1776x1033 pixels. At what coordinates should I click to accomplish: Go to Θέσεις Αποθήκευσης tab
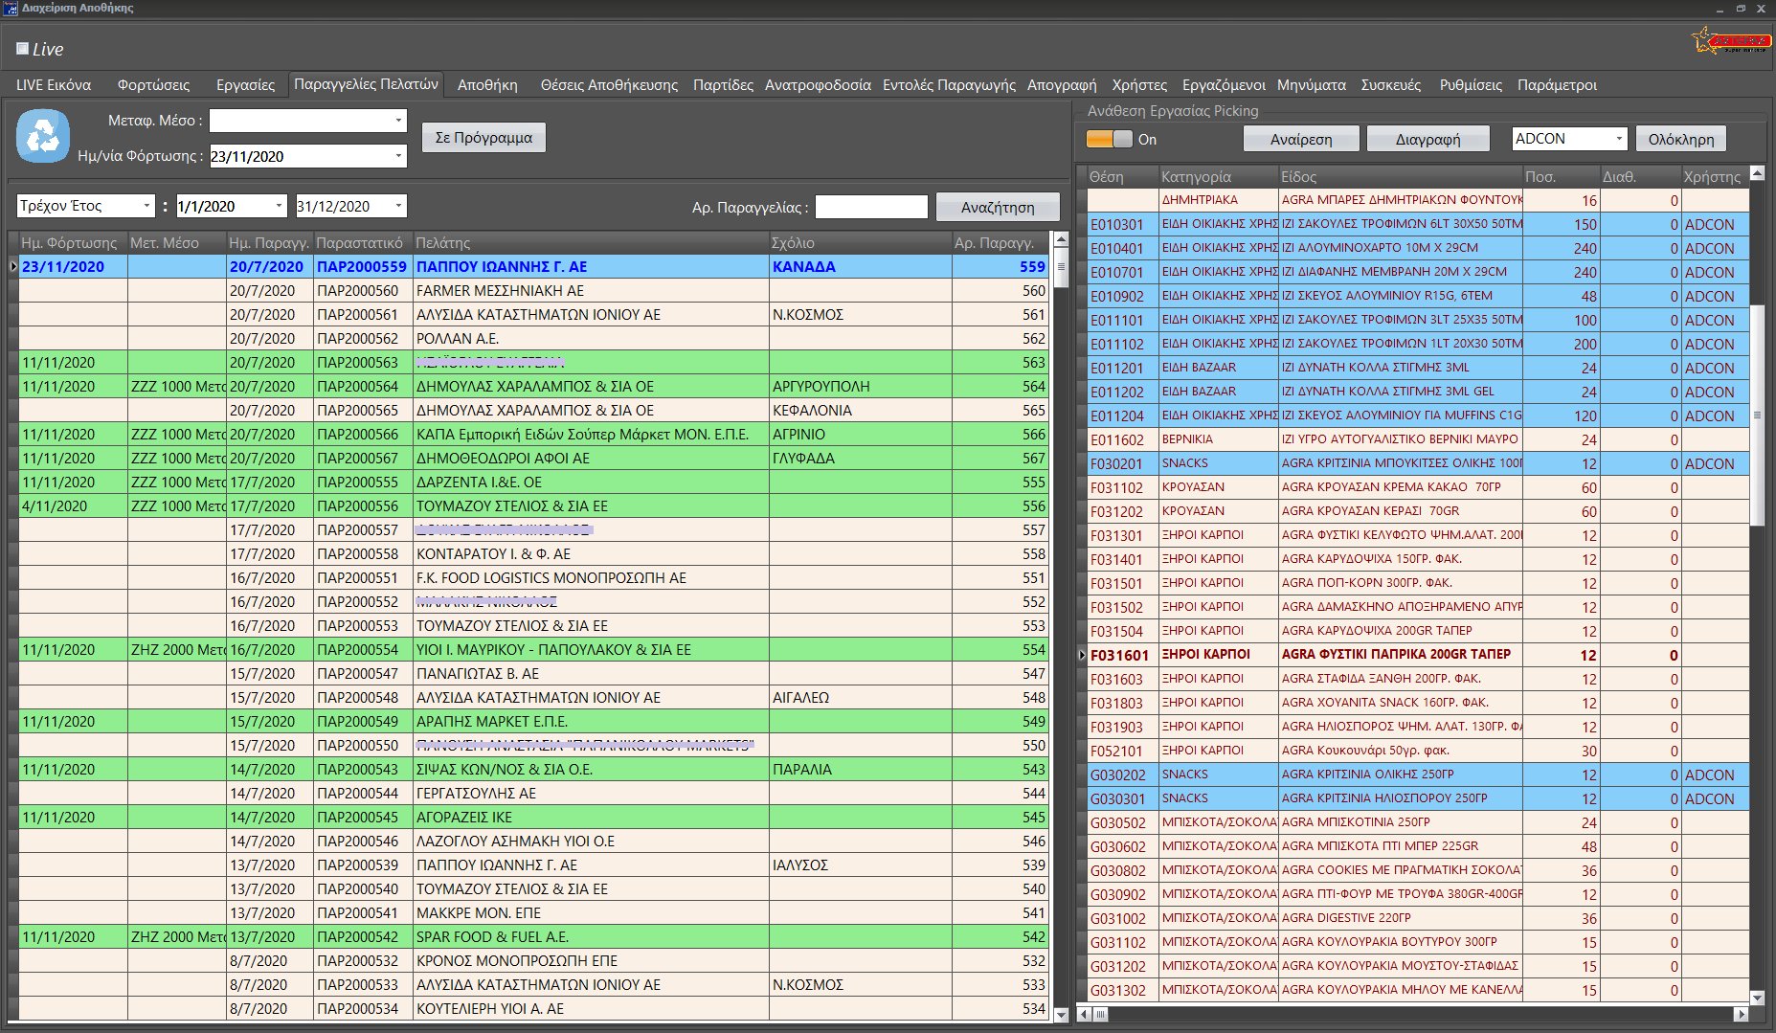609,85
